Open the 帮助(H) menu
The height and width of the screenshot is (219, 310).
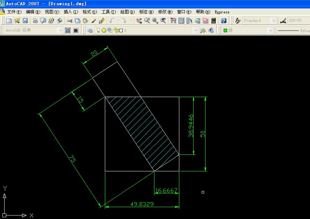click(203, 12)
